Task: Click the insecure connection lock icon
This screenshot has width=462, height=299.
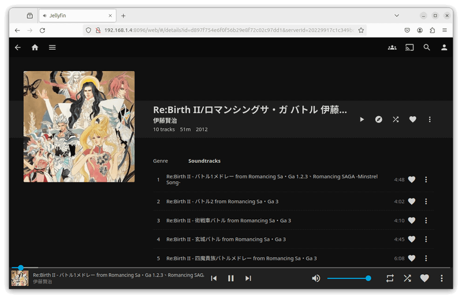Action: [98, 30]
